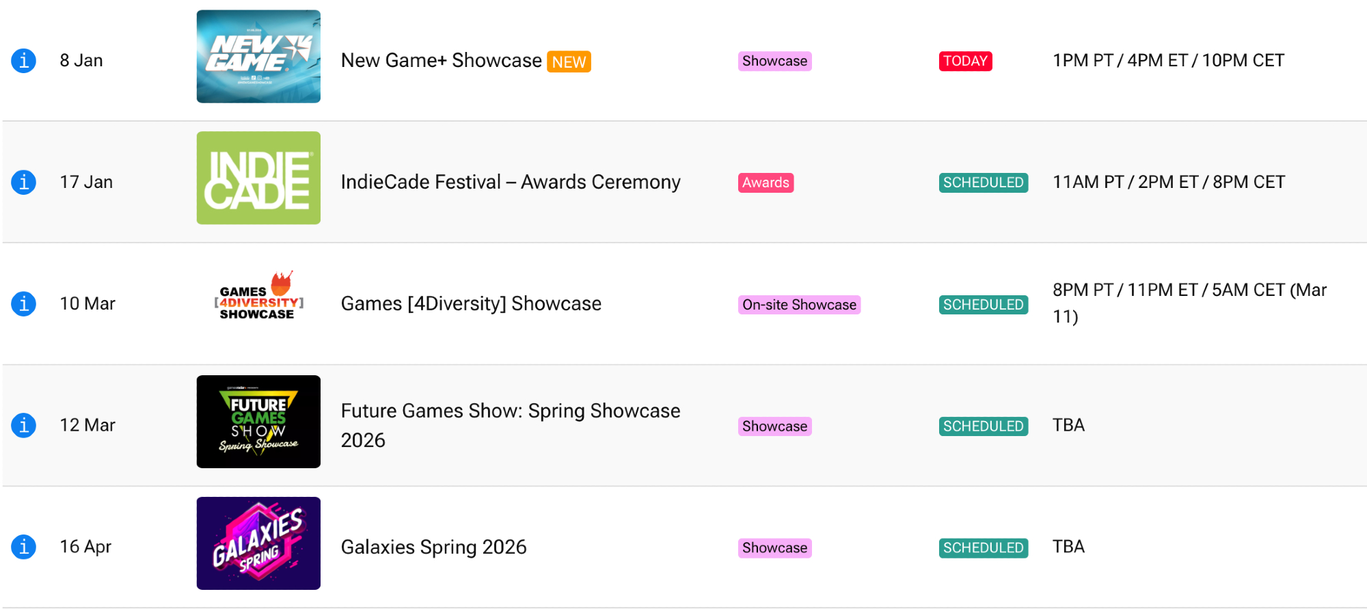Screen dimensions: 1367x609
Task: Click info icon for Games [4Diversity] Showcase
Action: tap(23, 303)
